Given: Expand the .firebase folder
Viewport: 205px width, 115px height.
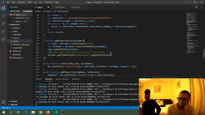Looking at the screenshot, I should (16, 28).
